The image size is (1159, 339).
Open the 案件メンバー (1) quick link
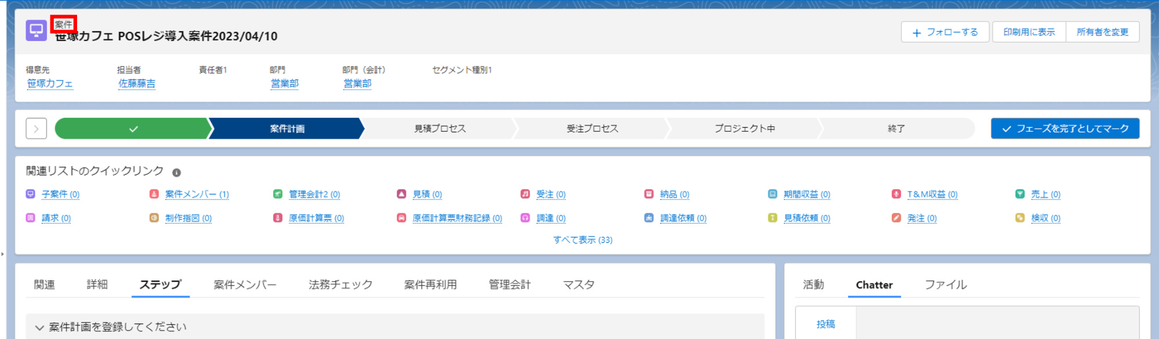[197, 194]
